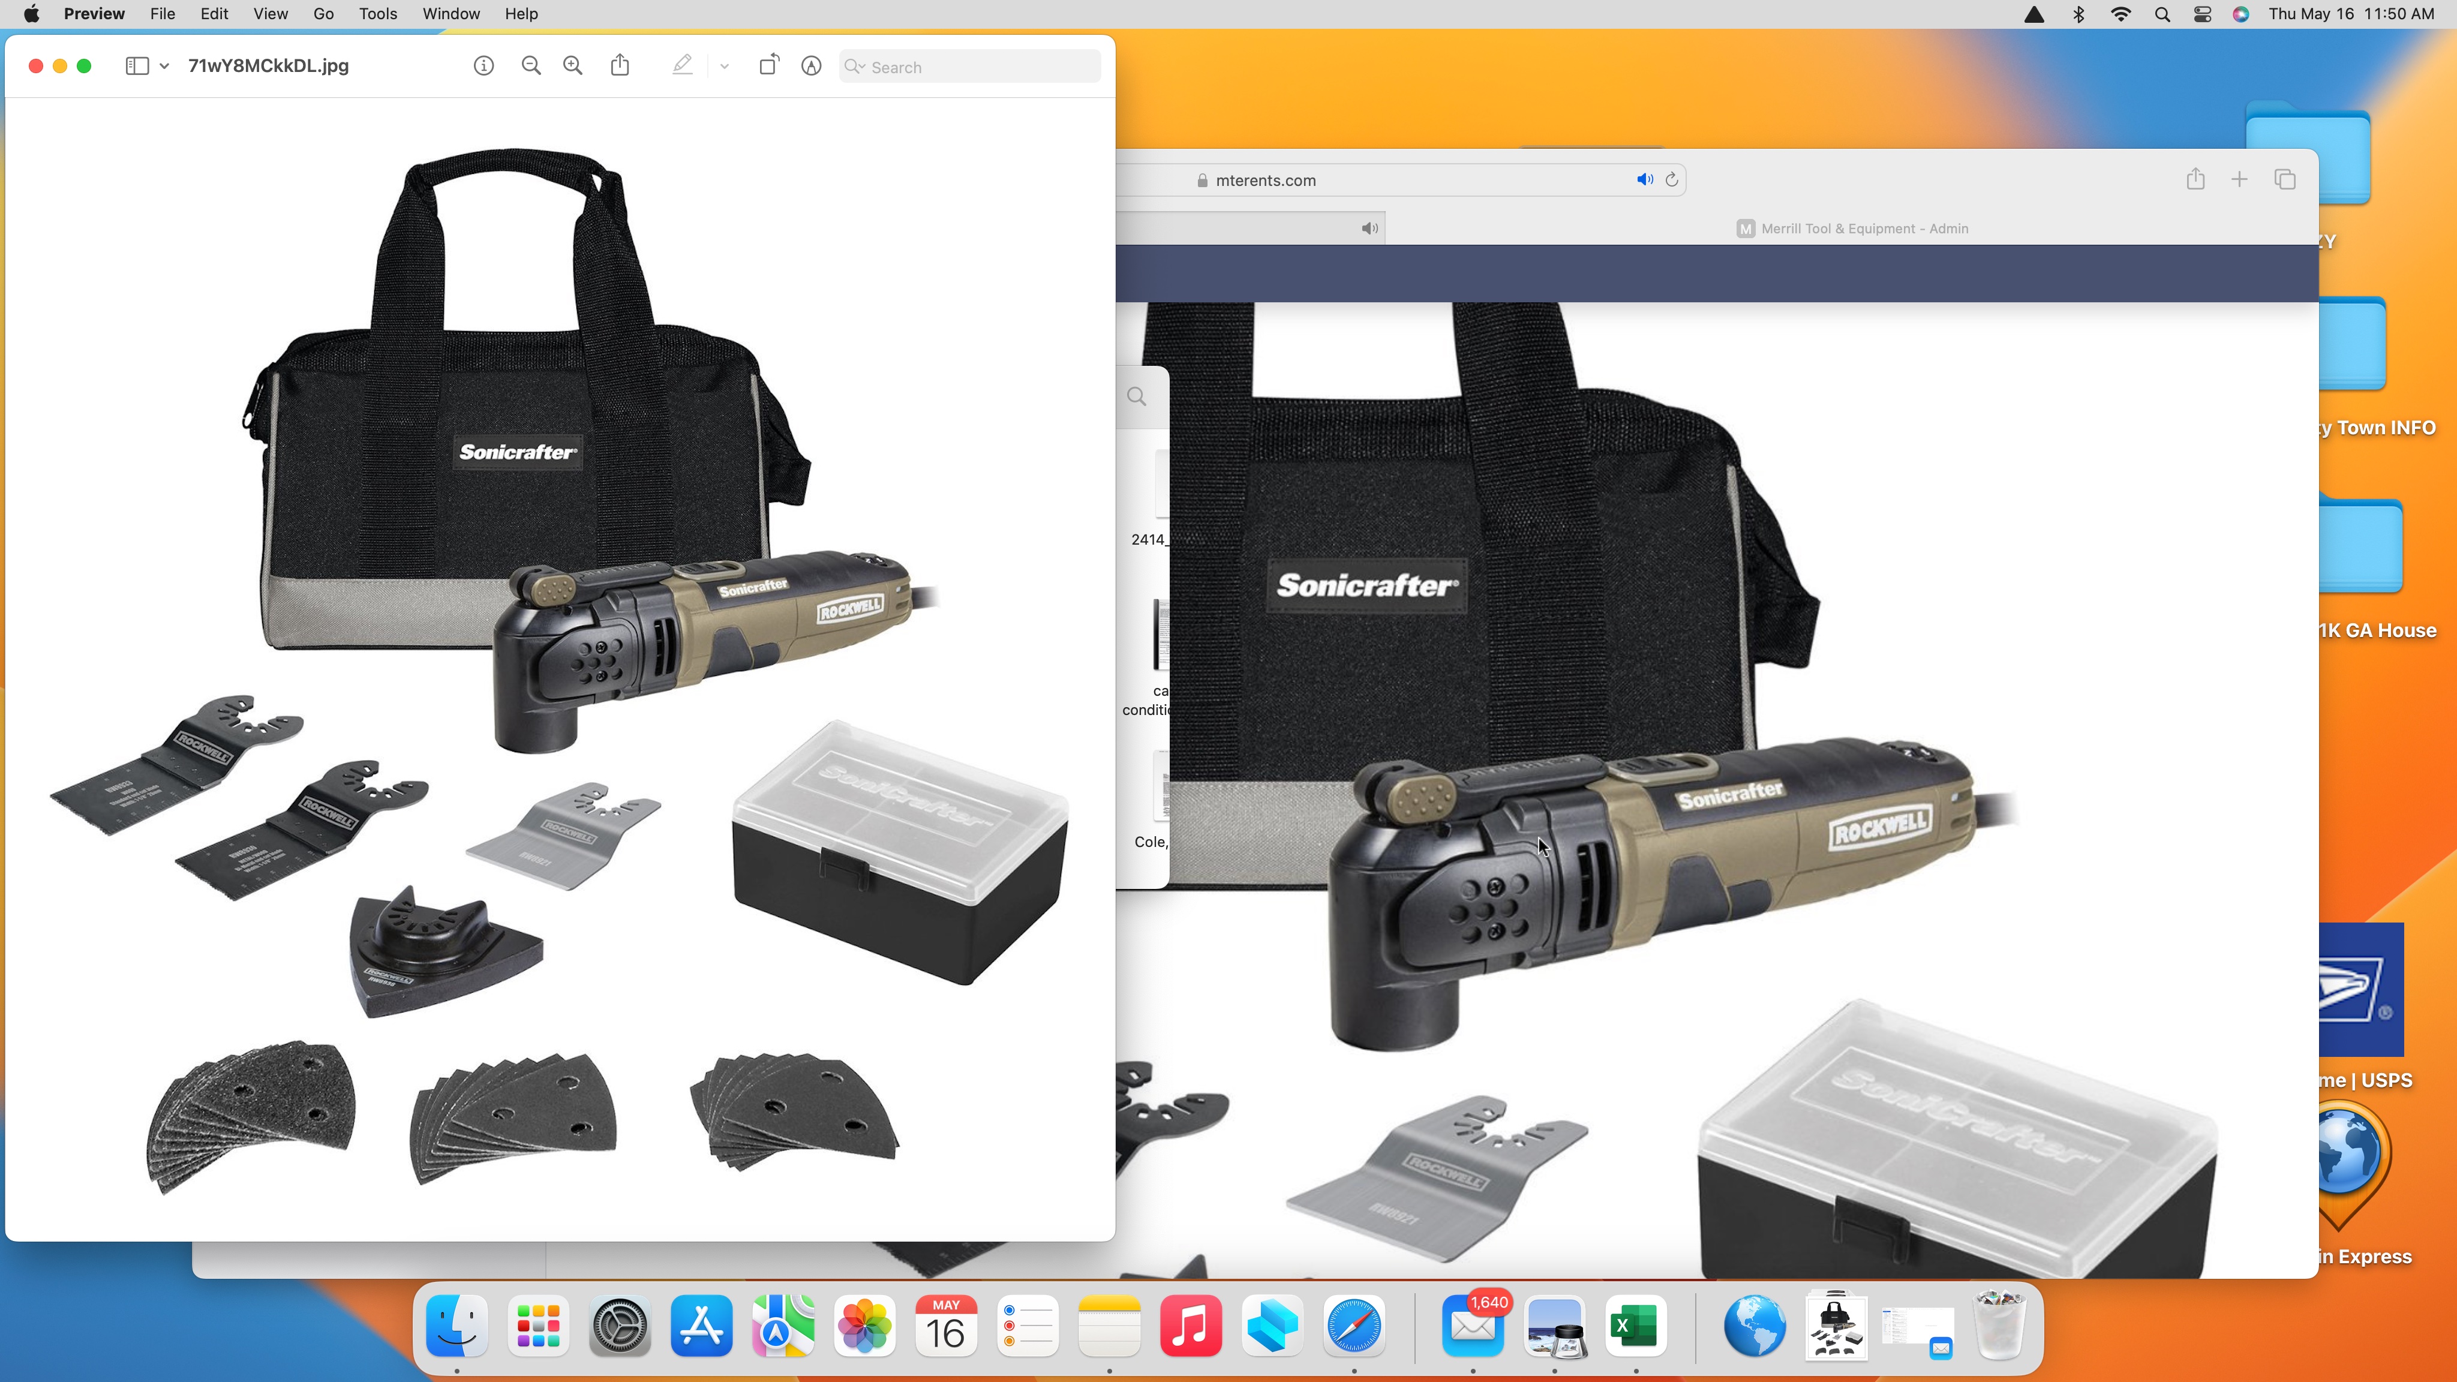Image resolution: width=2457 pixels, height=1382 pixels.
Task: Switch to Safari from the Dock
Action: pos(1353,1326)
